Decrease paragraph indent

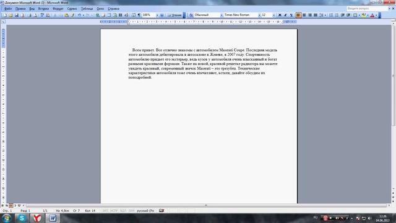tap(342, 15)
